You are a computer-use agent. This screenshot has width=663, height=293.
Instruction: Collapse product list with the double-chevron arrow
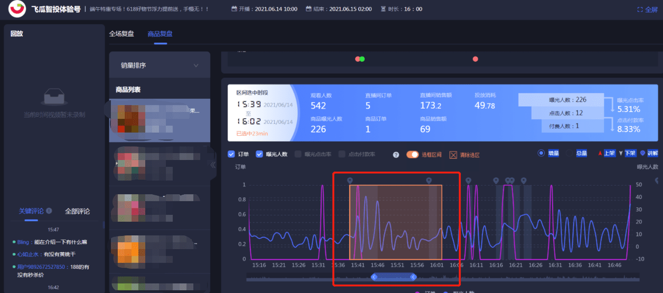[x=212, y=165]
